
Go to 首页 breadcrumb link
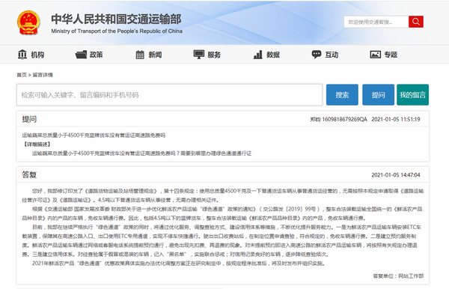22,75
